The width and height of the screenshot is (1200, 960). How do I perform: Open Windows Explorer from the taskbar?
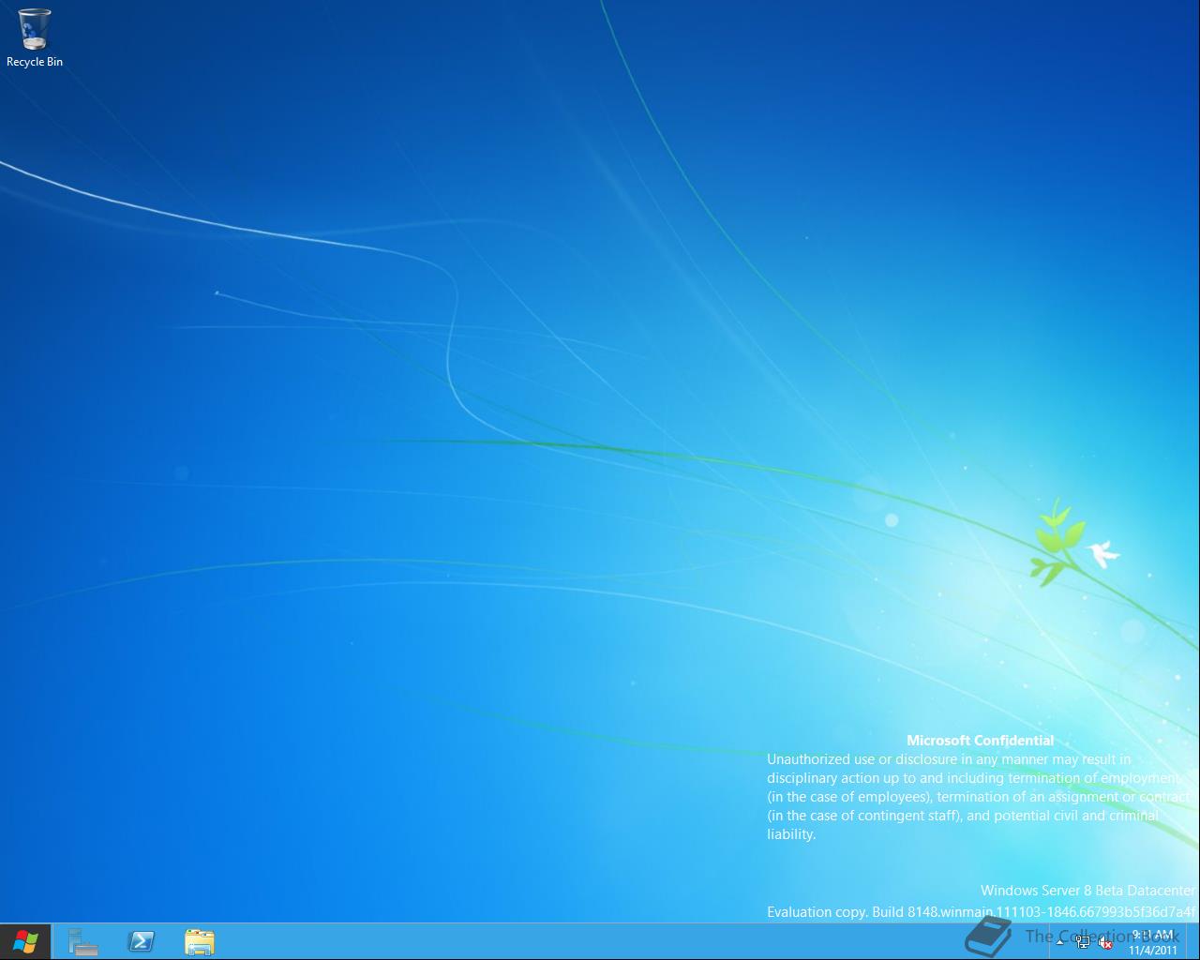200,941
